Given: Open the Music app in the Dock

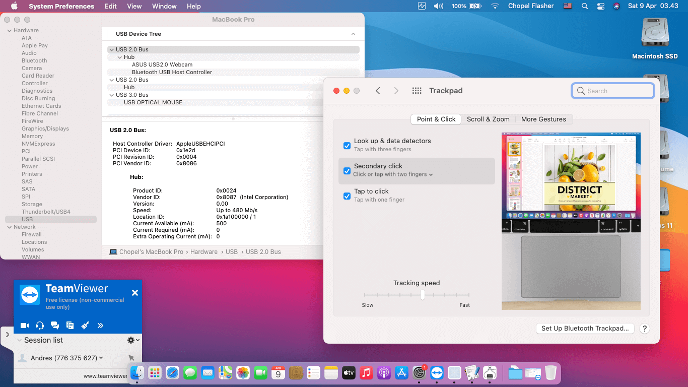Looking at the screenshot, I should click(366, 373).
